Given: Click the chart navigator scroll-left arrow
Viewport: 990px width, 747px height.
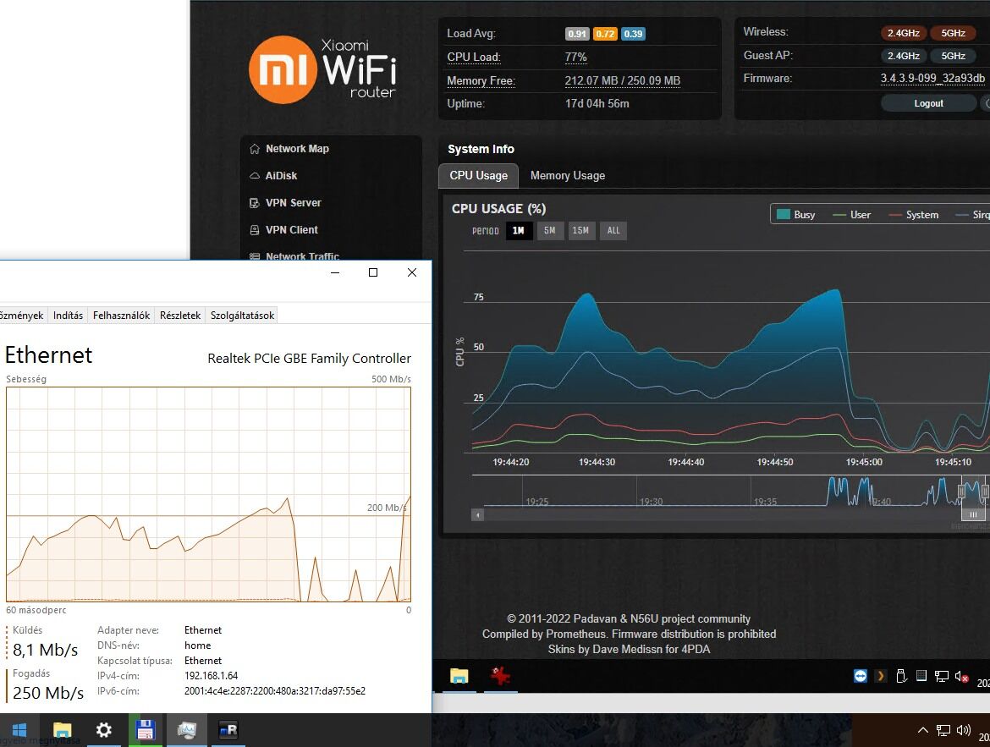Looking at the screenshot, I should tap(478, 515).
